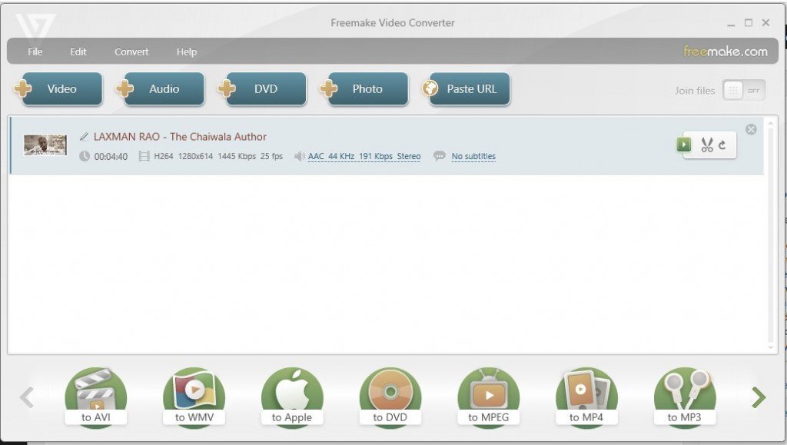
Task: Open AAC 44 KHz audio track options
Action: point(364,157)
